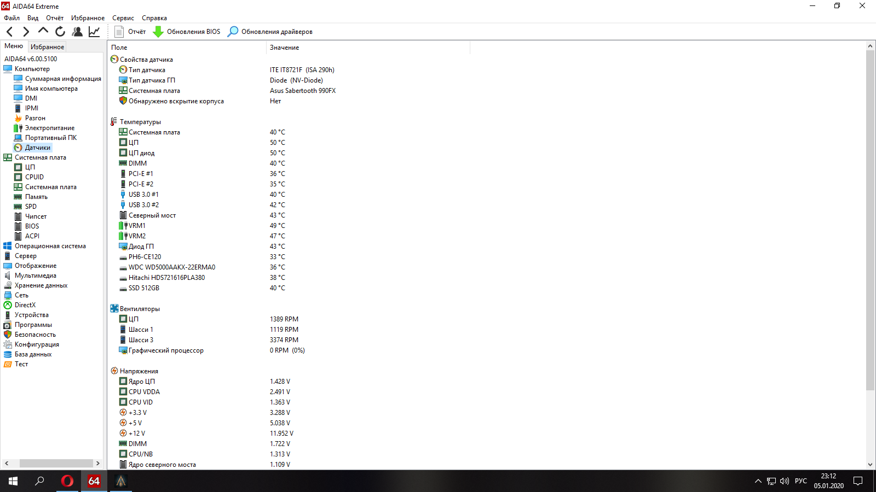Open the user/favorites manager icon in toolbar
876x492 pixels.
pos(77,32)
